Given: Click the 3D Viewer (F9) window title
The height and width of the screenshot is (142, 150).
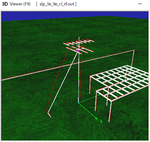Looking at the screenshot, I should tap(16, 4).
